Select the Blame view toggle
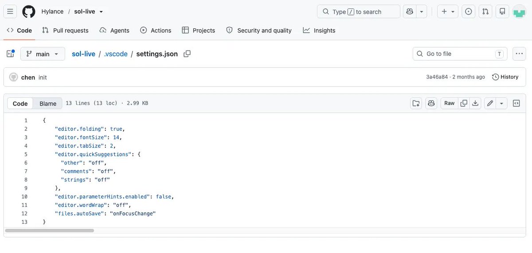Image resolution: width=532 pixels, height=253 pixels. click(48, 103)
